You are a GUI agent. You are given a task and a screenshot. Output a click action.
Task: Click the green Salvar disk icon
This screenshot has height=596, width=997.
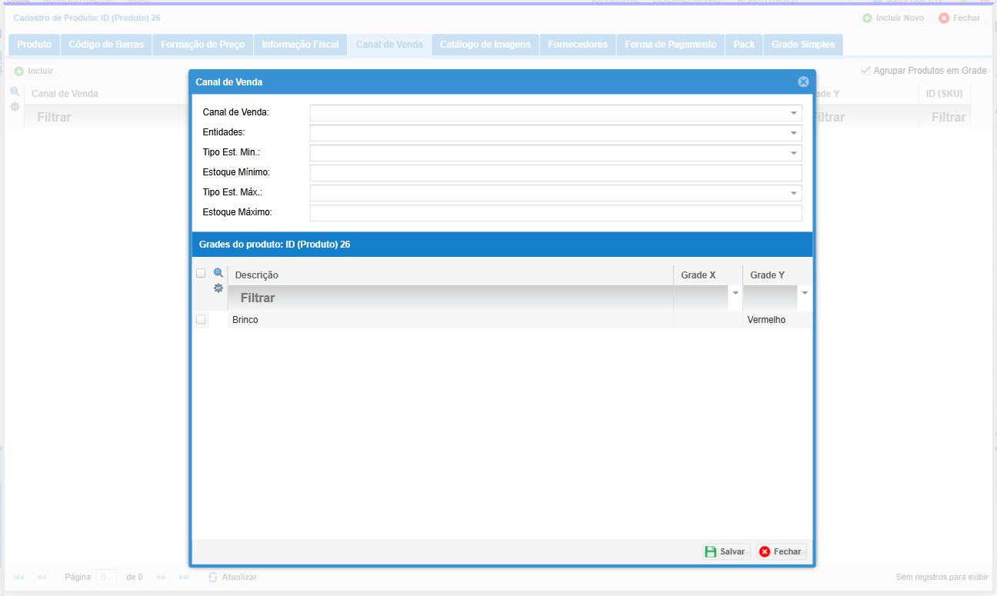(x=711, y=551)
